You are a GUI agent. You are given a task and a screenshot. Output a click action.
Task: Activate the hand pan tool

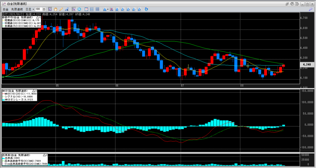[55, 9]
